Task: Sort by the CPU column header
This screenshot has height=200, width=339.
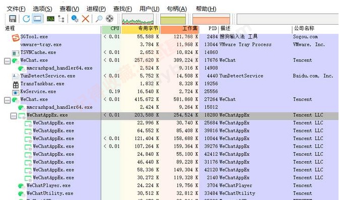Action: (111, 30)
